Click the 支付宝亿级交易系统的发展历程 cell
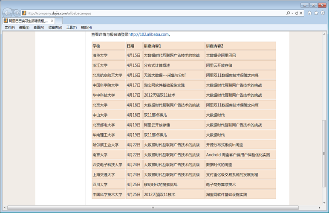 (x=241, y=174)
